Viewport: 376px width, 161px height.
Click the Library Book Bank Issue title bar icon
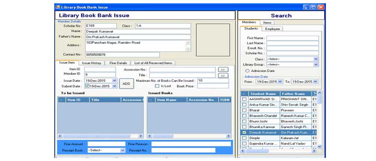point(58,7)
